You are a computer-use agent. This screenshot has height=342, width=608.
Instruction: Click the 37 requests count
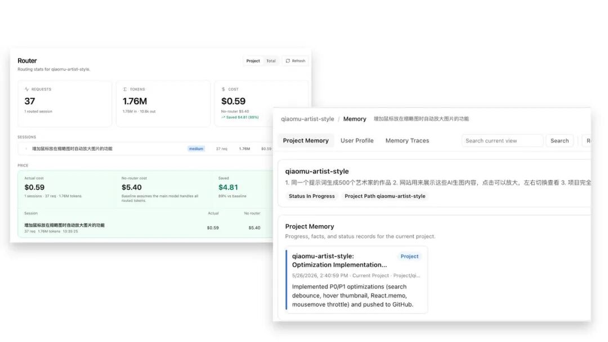(x=29, y=101)
